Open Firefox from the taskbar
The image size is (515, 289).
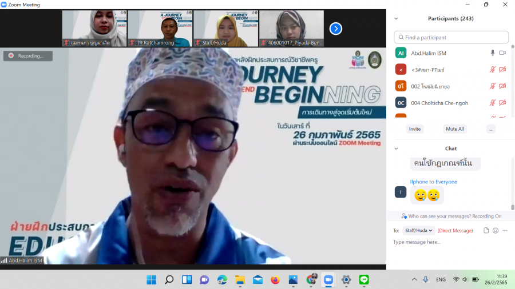[x=275, y=279]
